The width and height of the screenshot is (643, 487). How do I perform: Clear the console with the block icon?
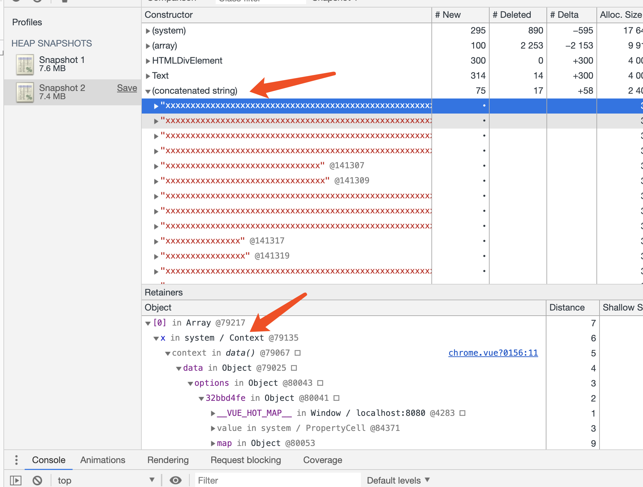(37, 481)
